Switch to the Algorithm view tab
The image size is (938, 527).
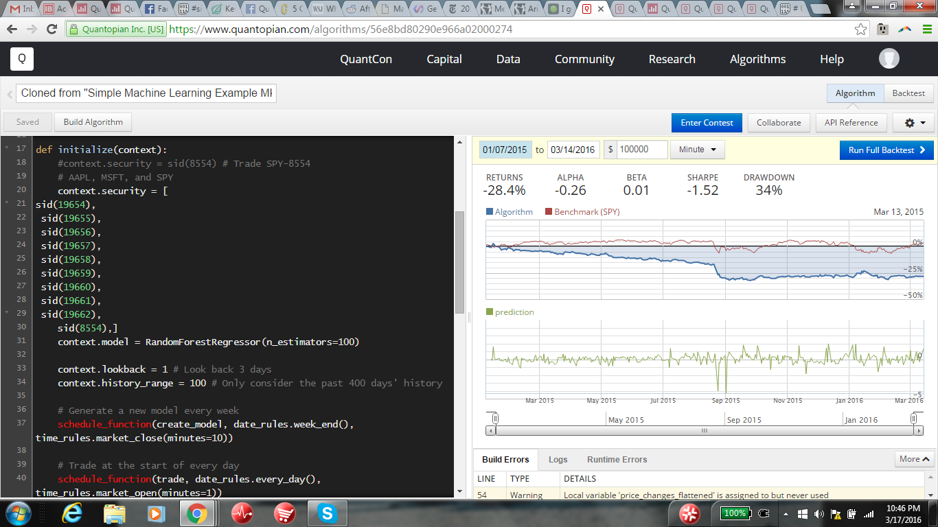tap(855, 93)
